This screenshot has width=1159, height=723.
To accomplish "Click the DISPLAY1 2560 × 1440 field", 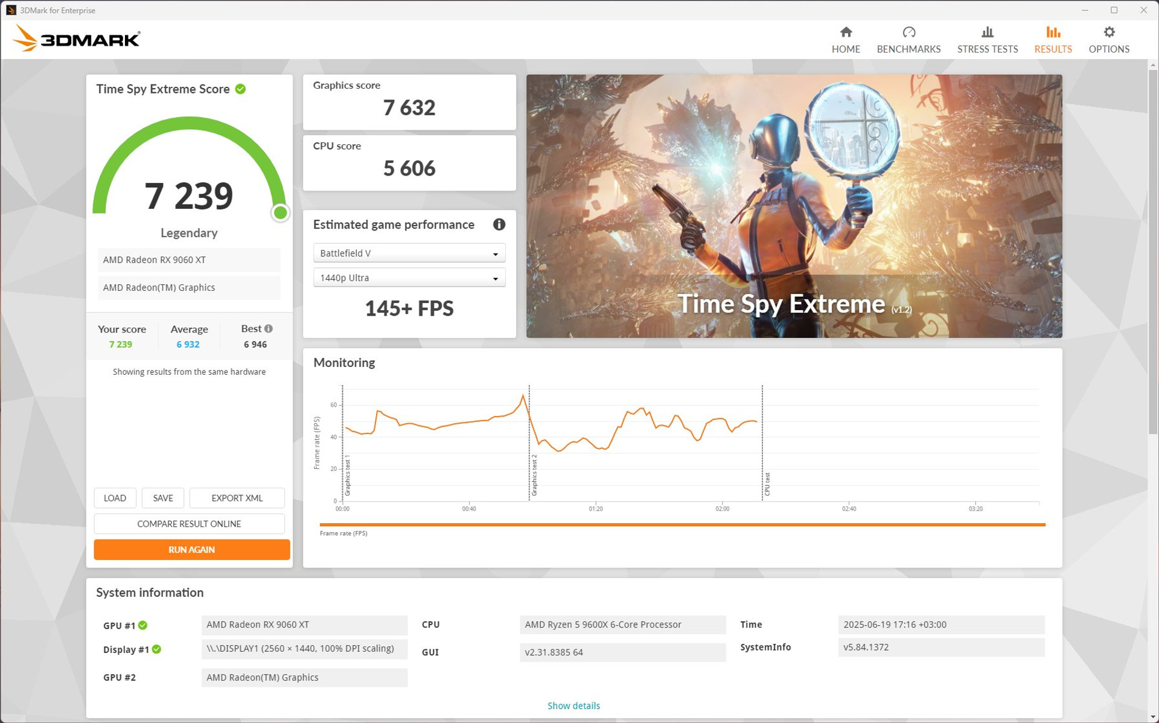I will (304, 649).
